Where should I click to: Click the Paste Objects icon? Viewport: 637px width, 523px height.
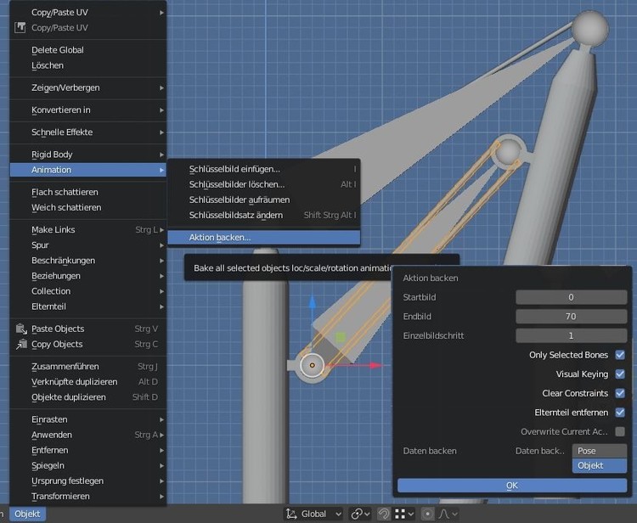[x=21, y=329]
